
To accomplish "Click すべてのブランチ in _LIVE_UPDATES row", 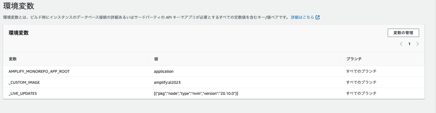I will tap(361, 93).
